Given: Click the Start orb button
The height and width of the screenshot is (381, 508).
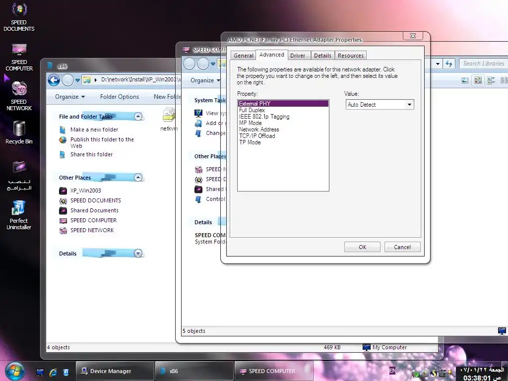Looking at the screenshot, I should [x=14, y=371].
